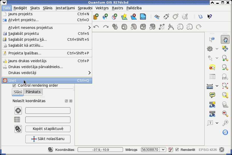The height and width of the screenshot is (155, 232).
Task: Click the mouse tracking icon in coordinate panel
Action: [18, 129]
